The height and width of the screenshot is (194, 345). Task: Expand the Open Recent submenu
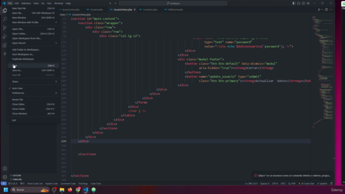pyautogui.click(x=33, y=43)
